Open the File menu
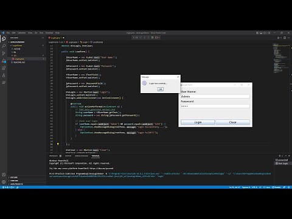This screenshot has width=292, height=219. (8, 33)
